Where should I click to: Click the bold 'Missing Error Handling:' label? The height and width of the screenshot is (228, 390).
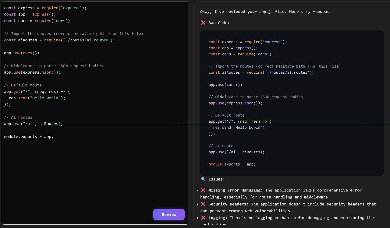pos(236,190)
